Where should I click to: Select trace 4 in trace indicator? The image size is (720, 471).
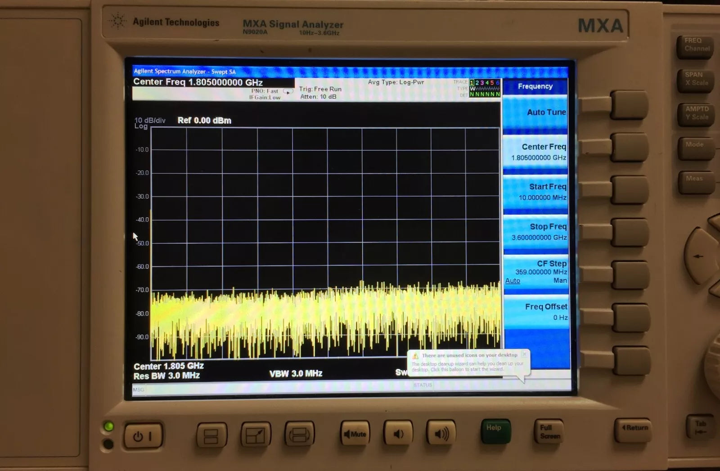pos(487,83)
